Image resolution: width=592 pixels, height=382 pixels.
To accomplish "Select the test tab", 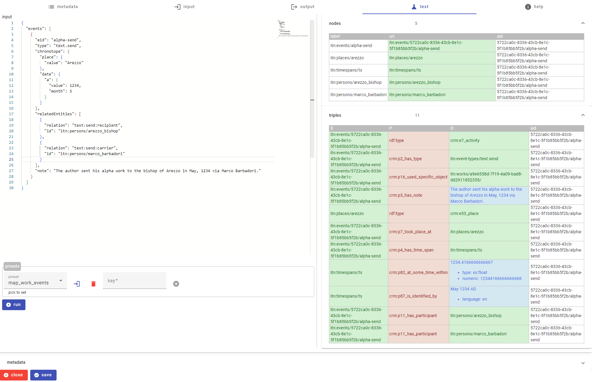I will point(419,7).
